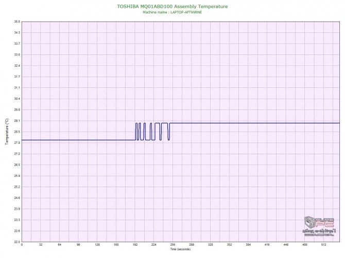Select the 28.5 temperature tick label

[17, 132]
